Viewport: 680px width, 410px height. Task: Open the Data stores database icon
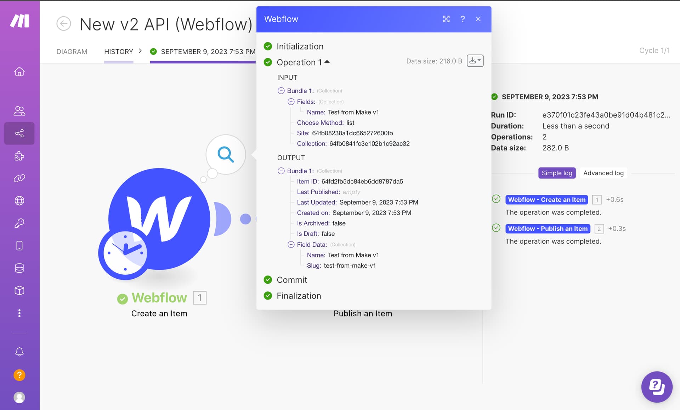tap(19, 268)
